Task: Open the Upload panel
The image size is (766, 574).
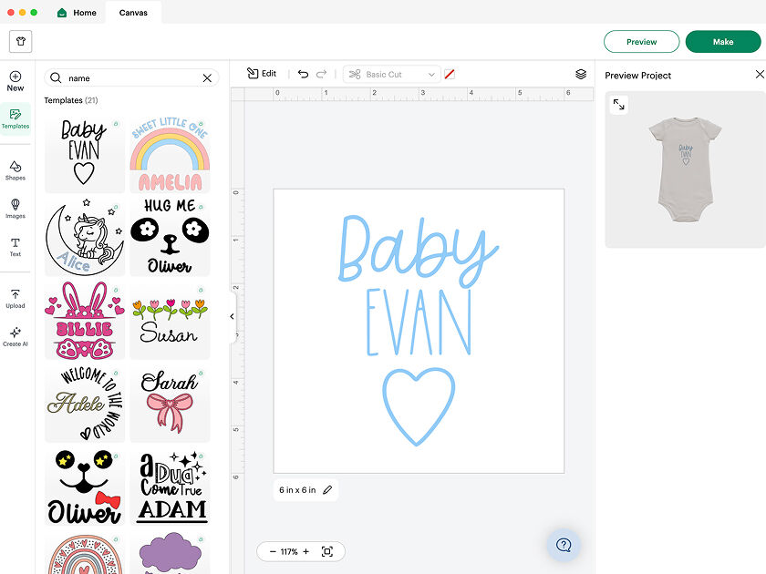Action: click(x=16, y=299)
